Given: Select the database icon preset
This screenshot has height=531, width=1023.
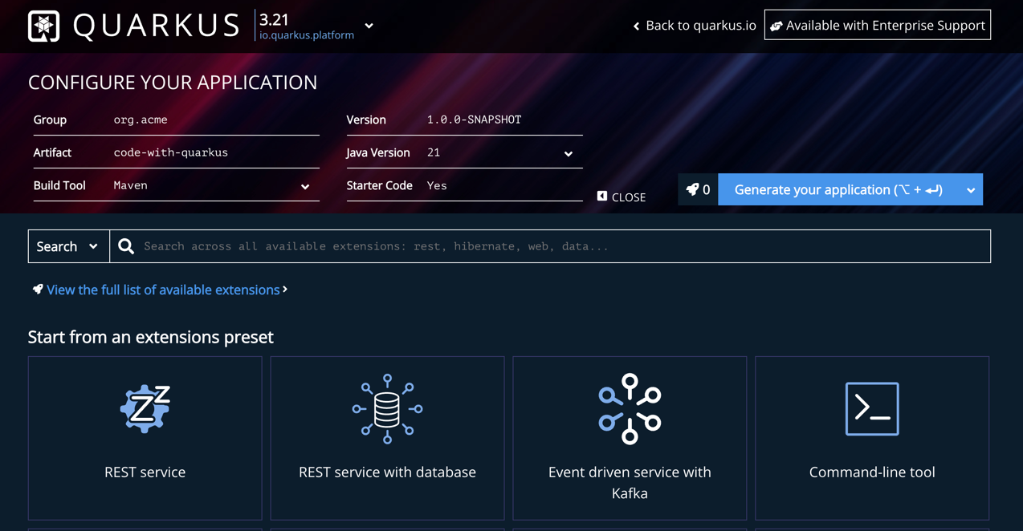Looking at the screenshot, I should pyautogui.click(x=387, y=408).
